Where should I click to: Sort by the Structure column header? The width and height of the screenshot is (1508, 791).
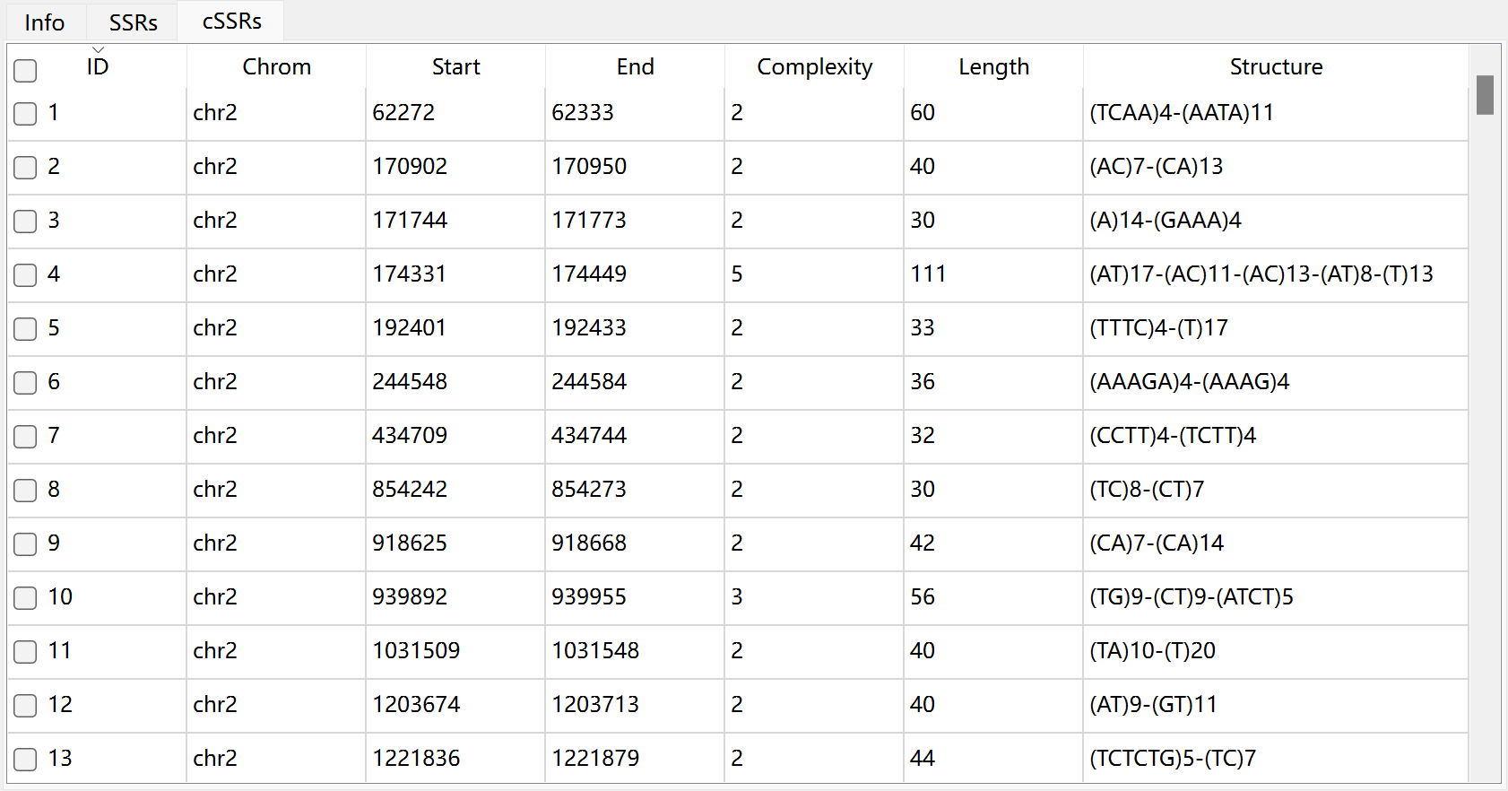click(x=1276, y=67)
